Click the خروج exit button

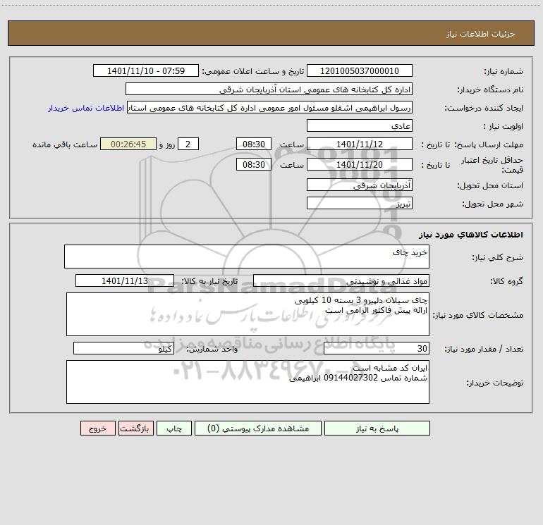pyautogui.click(x=97, y=428)
